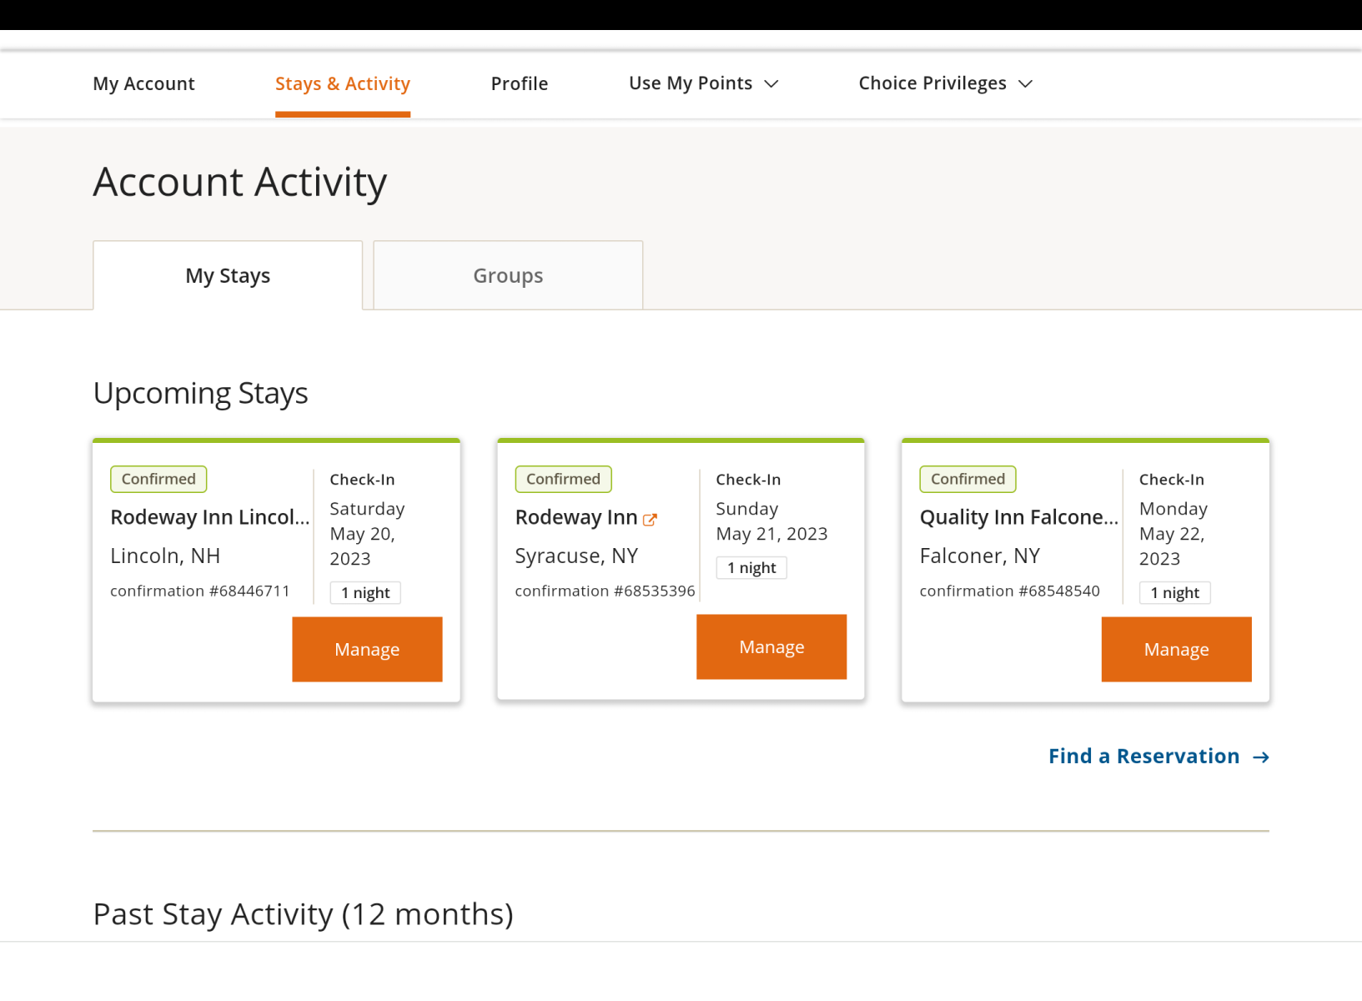This screenshot has height=1001, width=1362.
Task: Manage the Falconer, NY reservation
Action: (x=1176, y=650)
